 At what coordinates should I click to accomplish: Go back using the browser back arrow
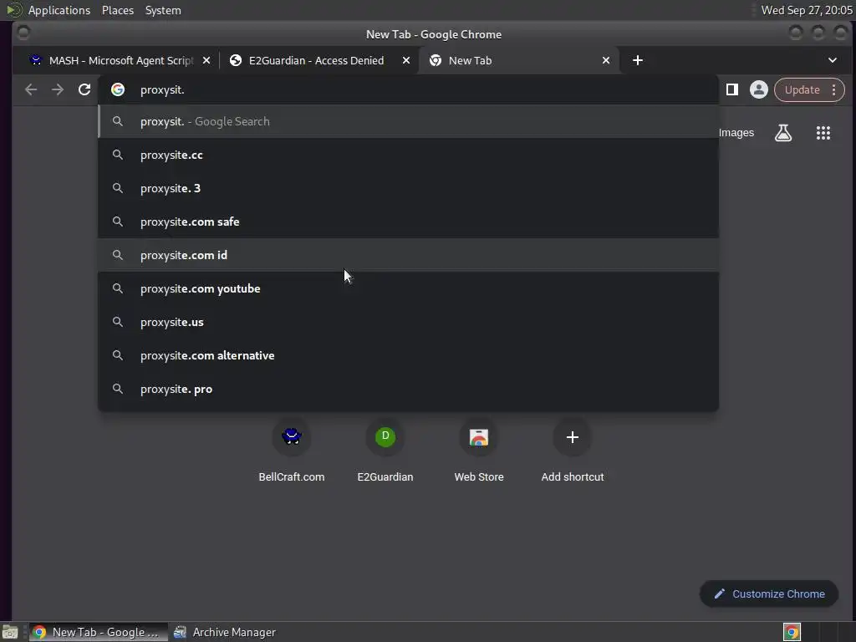tap(31, 89)
